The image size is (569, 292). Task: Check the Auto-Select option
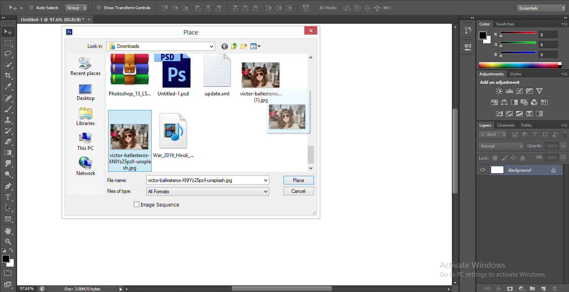coord(31,8)
